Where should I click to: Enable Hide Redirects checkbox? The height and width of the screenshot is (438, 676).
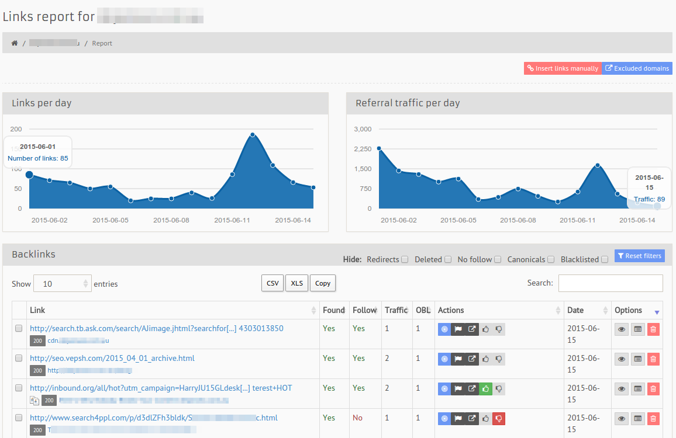pos(405,260)
